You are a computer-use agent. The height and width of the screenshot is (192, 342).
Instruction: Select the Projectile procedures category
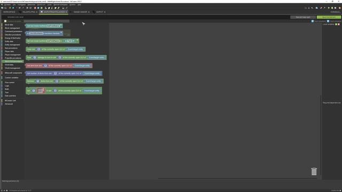pos(13,58)
